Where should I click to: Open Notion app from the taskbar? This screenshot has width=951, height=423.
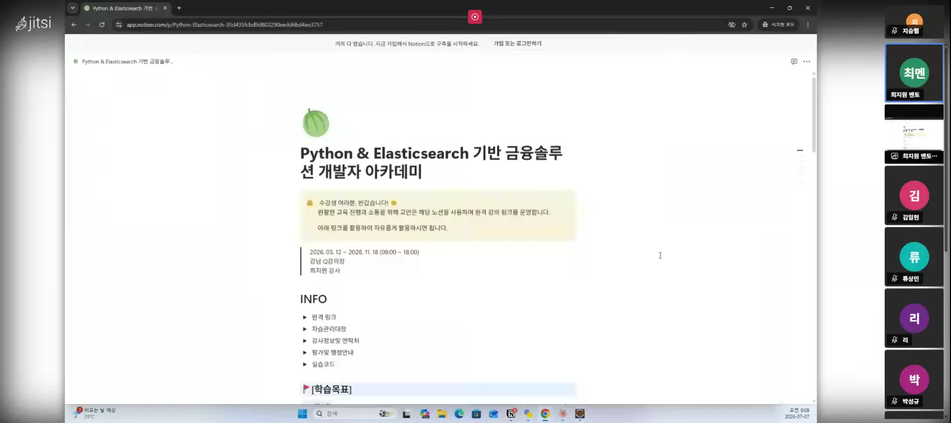pos(511,414)
